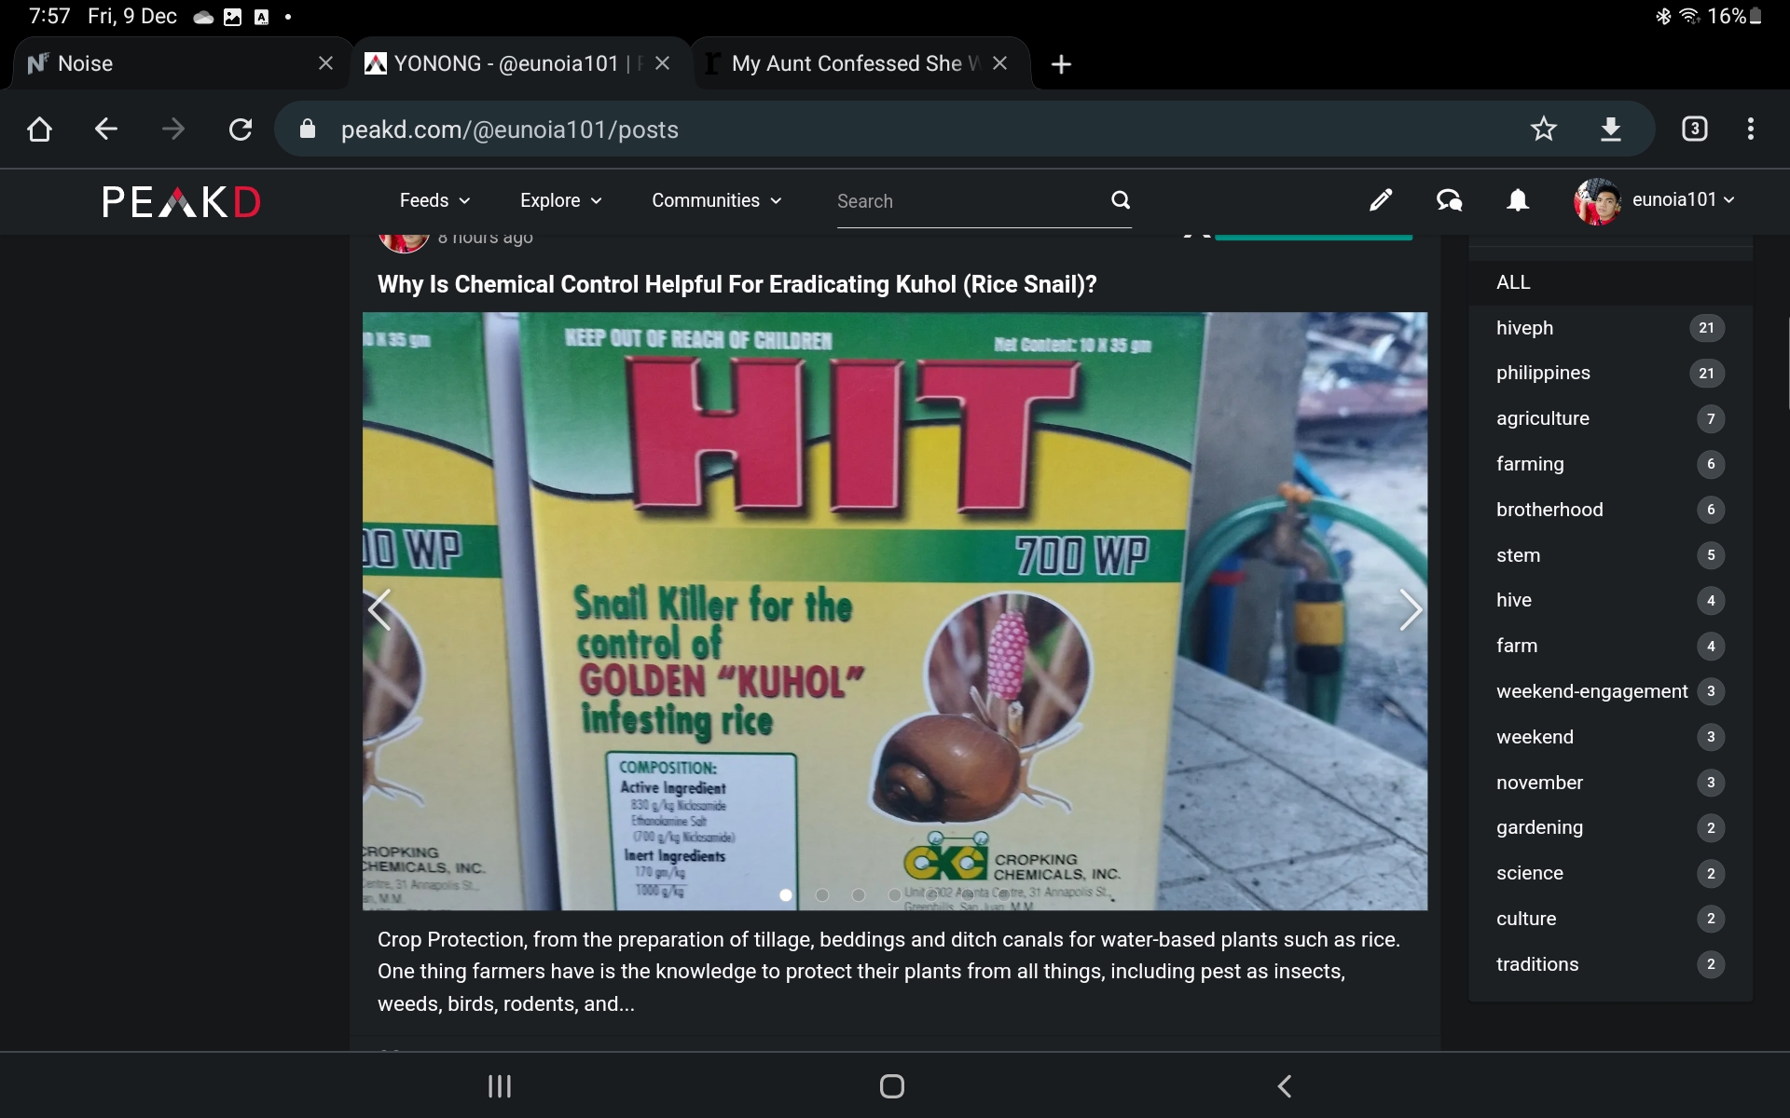Bookmark this page with the star
Image resolution: width=1790 pixels, height=1118 pixels.
(x=1544, y=130)
